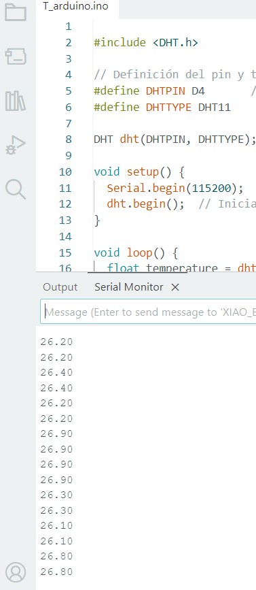Select the Serial Monitor tab
Viewport: 256px width, 590px height.
129,287
